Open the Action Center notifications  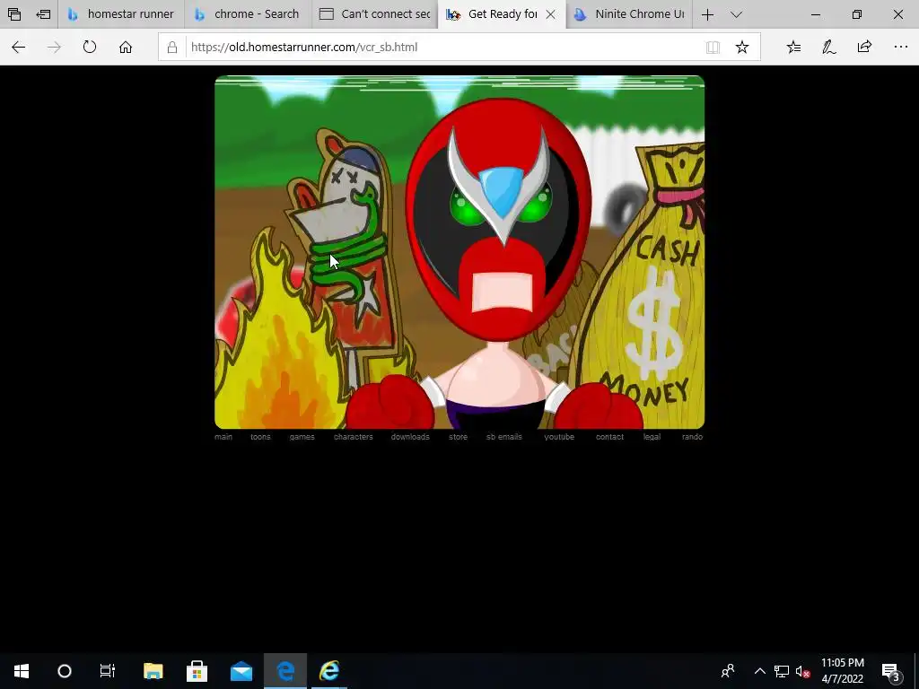coord(891,671)
